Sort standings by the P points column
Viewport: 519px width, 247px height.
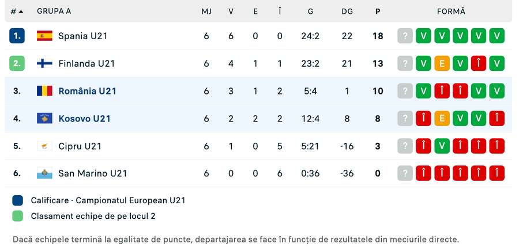378,12
